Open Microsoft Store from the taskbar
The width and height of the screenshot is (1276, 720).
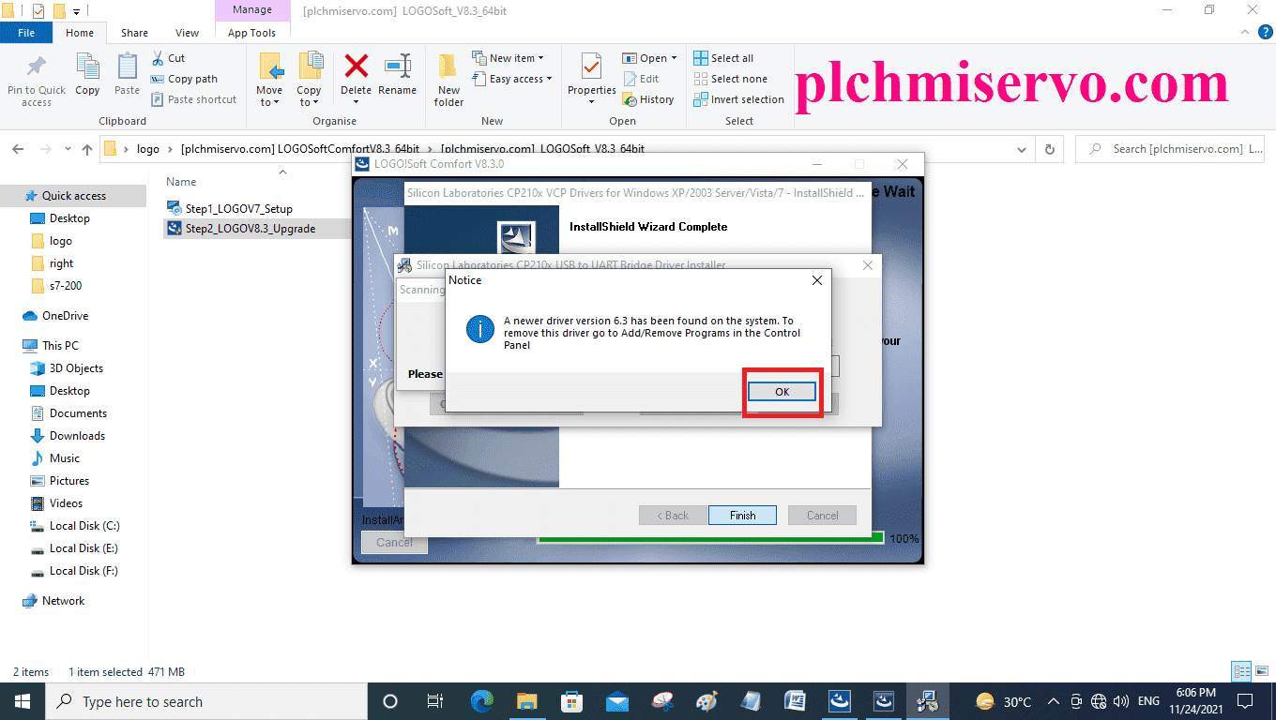[x=571, y=701]
